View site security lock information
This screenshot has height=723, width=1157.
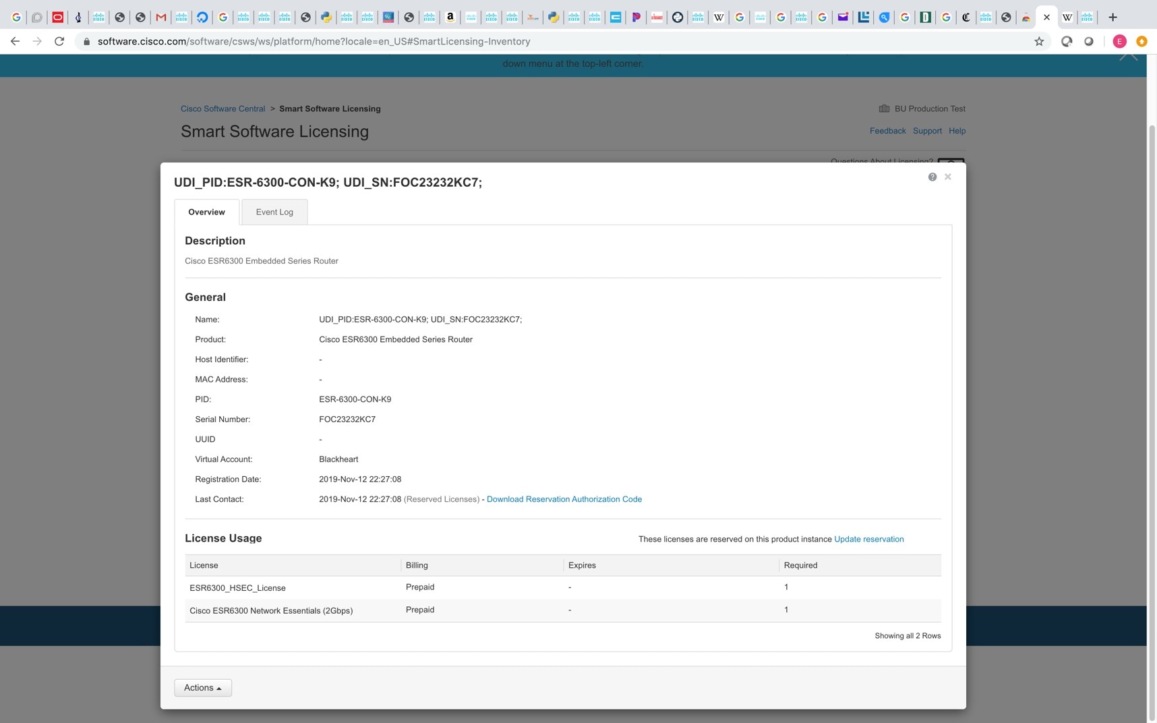[86, 41]
